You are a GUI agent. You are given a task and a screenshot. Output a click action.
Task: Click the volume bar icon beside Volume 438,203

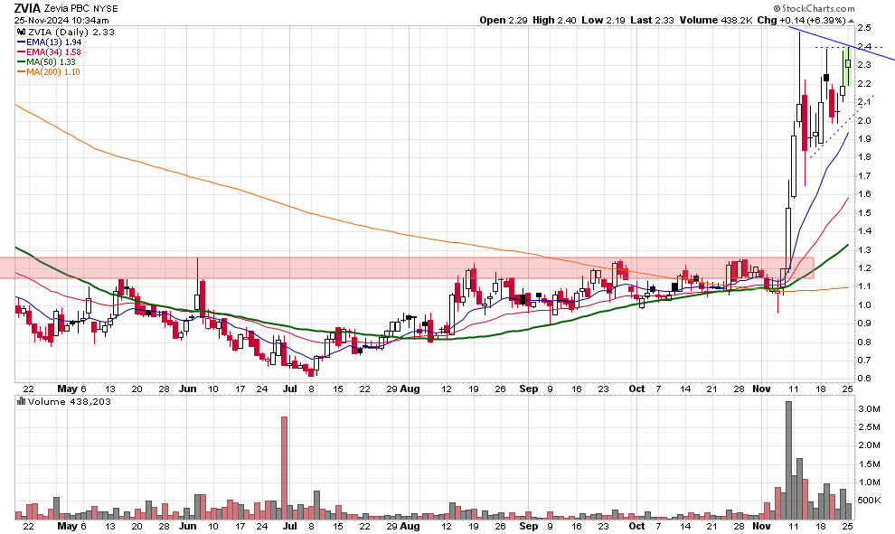click(21, 400)
